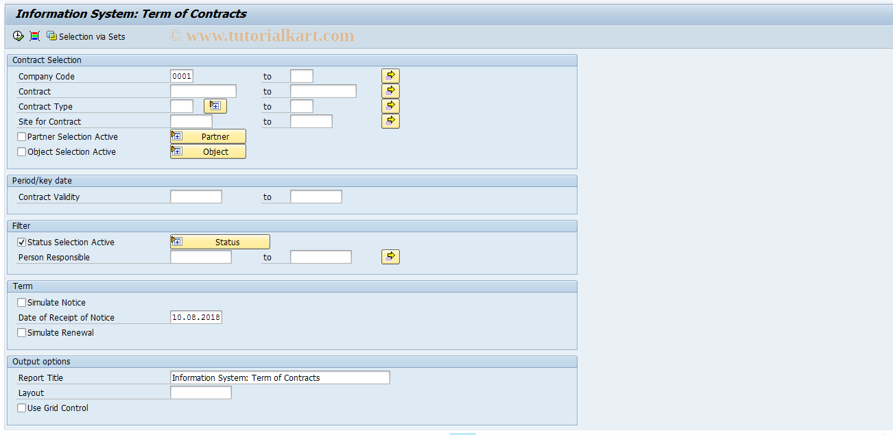The height and width of the screenshot is (435, 893).
Task: Click the Contract Validity label
Action: tap(49, 197)
